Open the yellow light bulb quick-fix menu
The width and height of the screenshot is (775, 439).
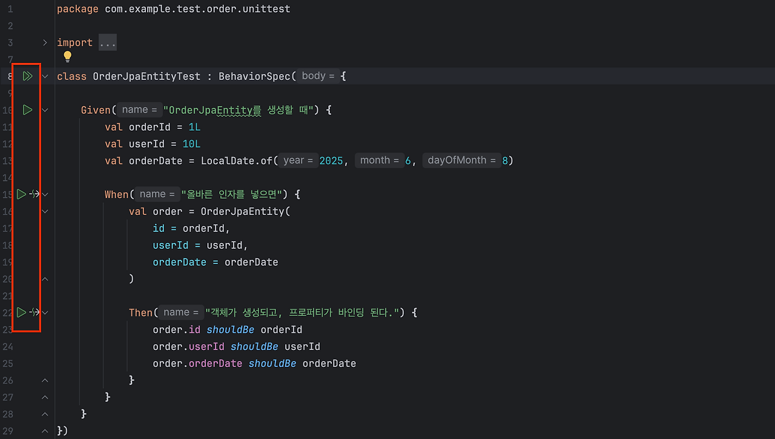point(68,57)
